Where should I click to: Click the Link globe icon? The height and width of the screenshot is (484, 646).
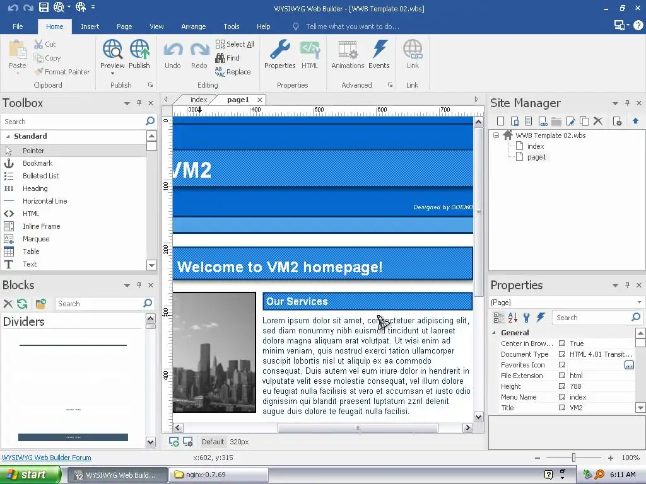[x=413, y=49]
